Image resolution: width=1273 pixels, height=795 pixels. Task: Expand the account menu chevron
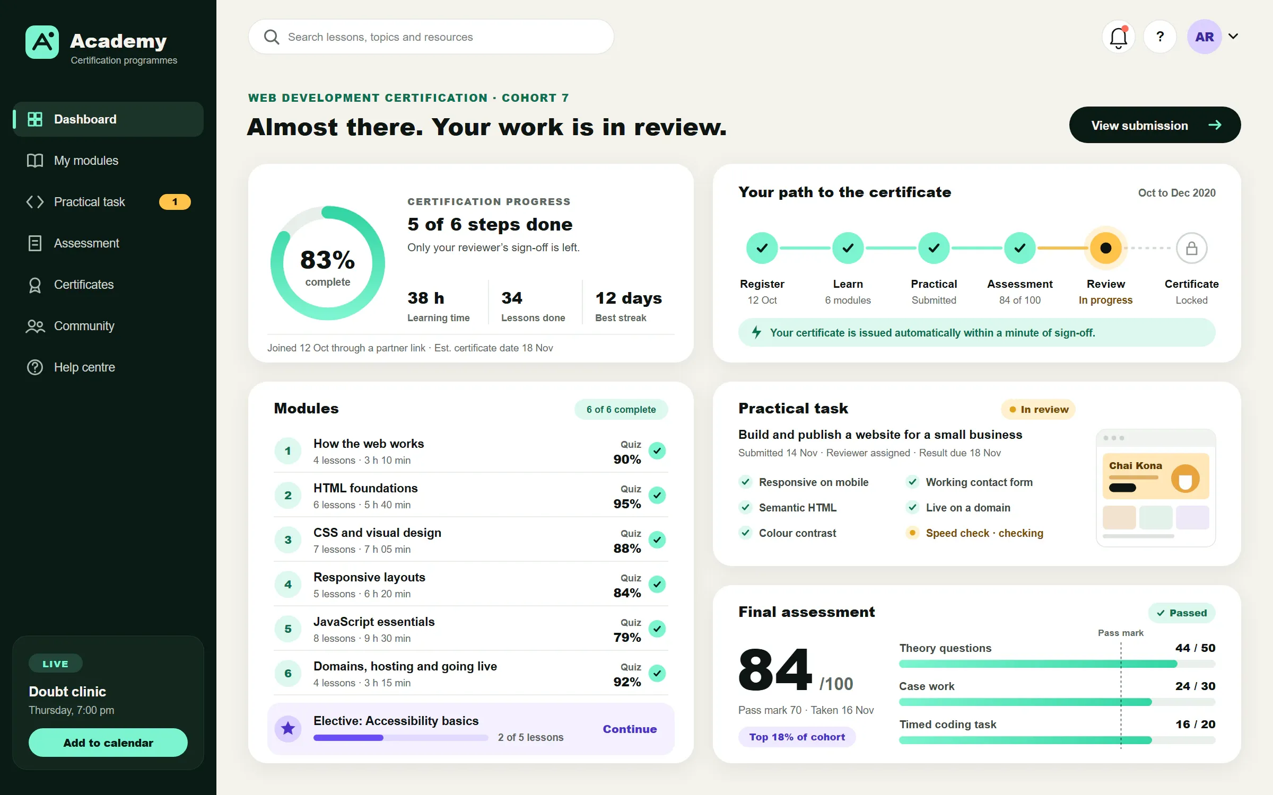1233,37
